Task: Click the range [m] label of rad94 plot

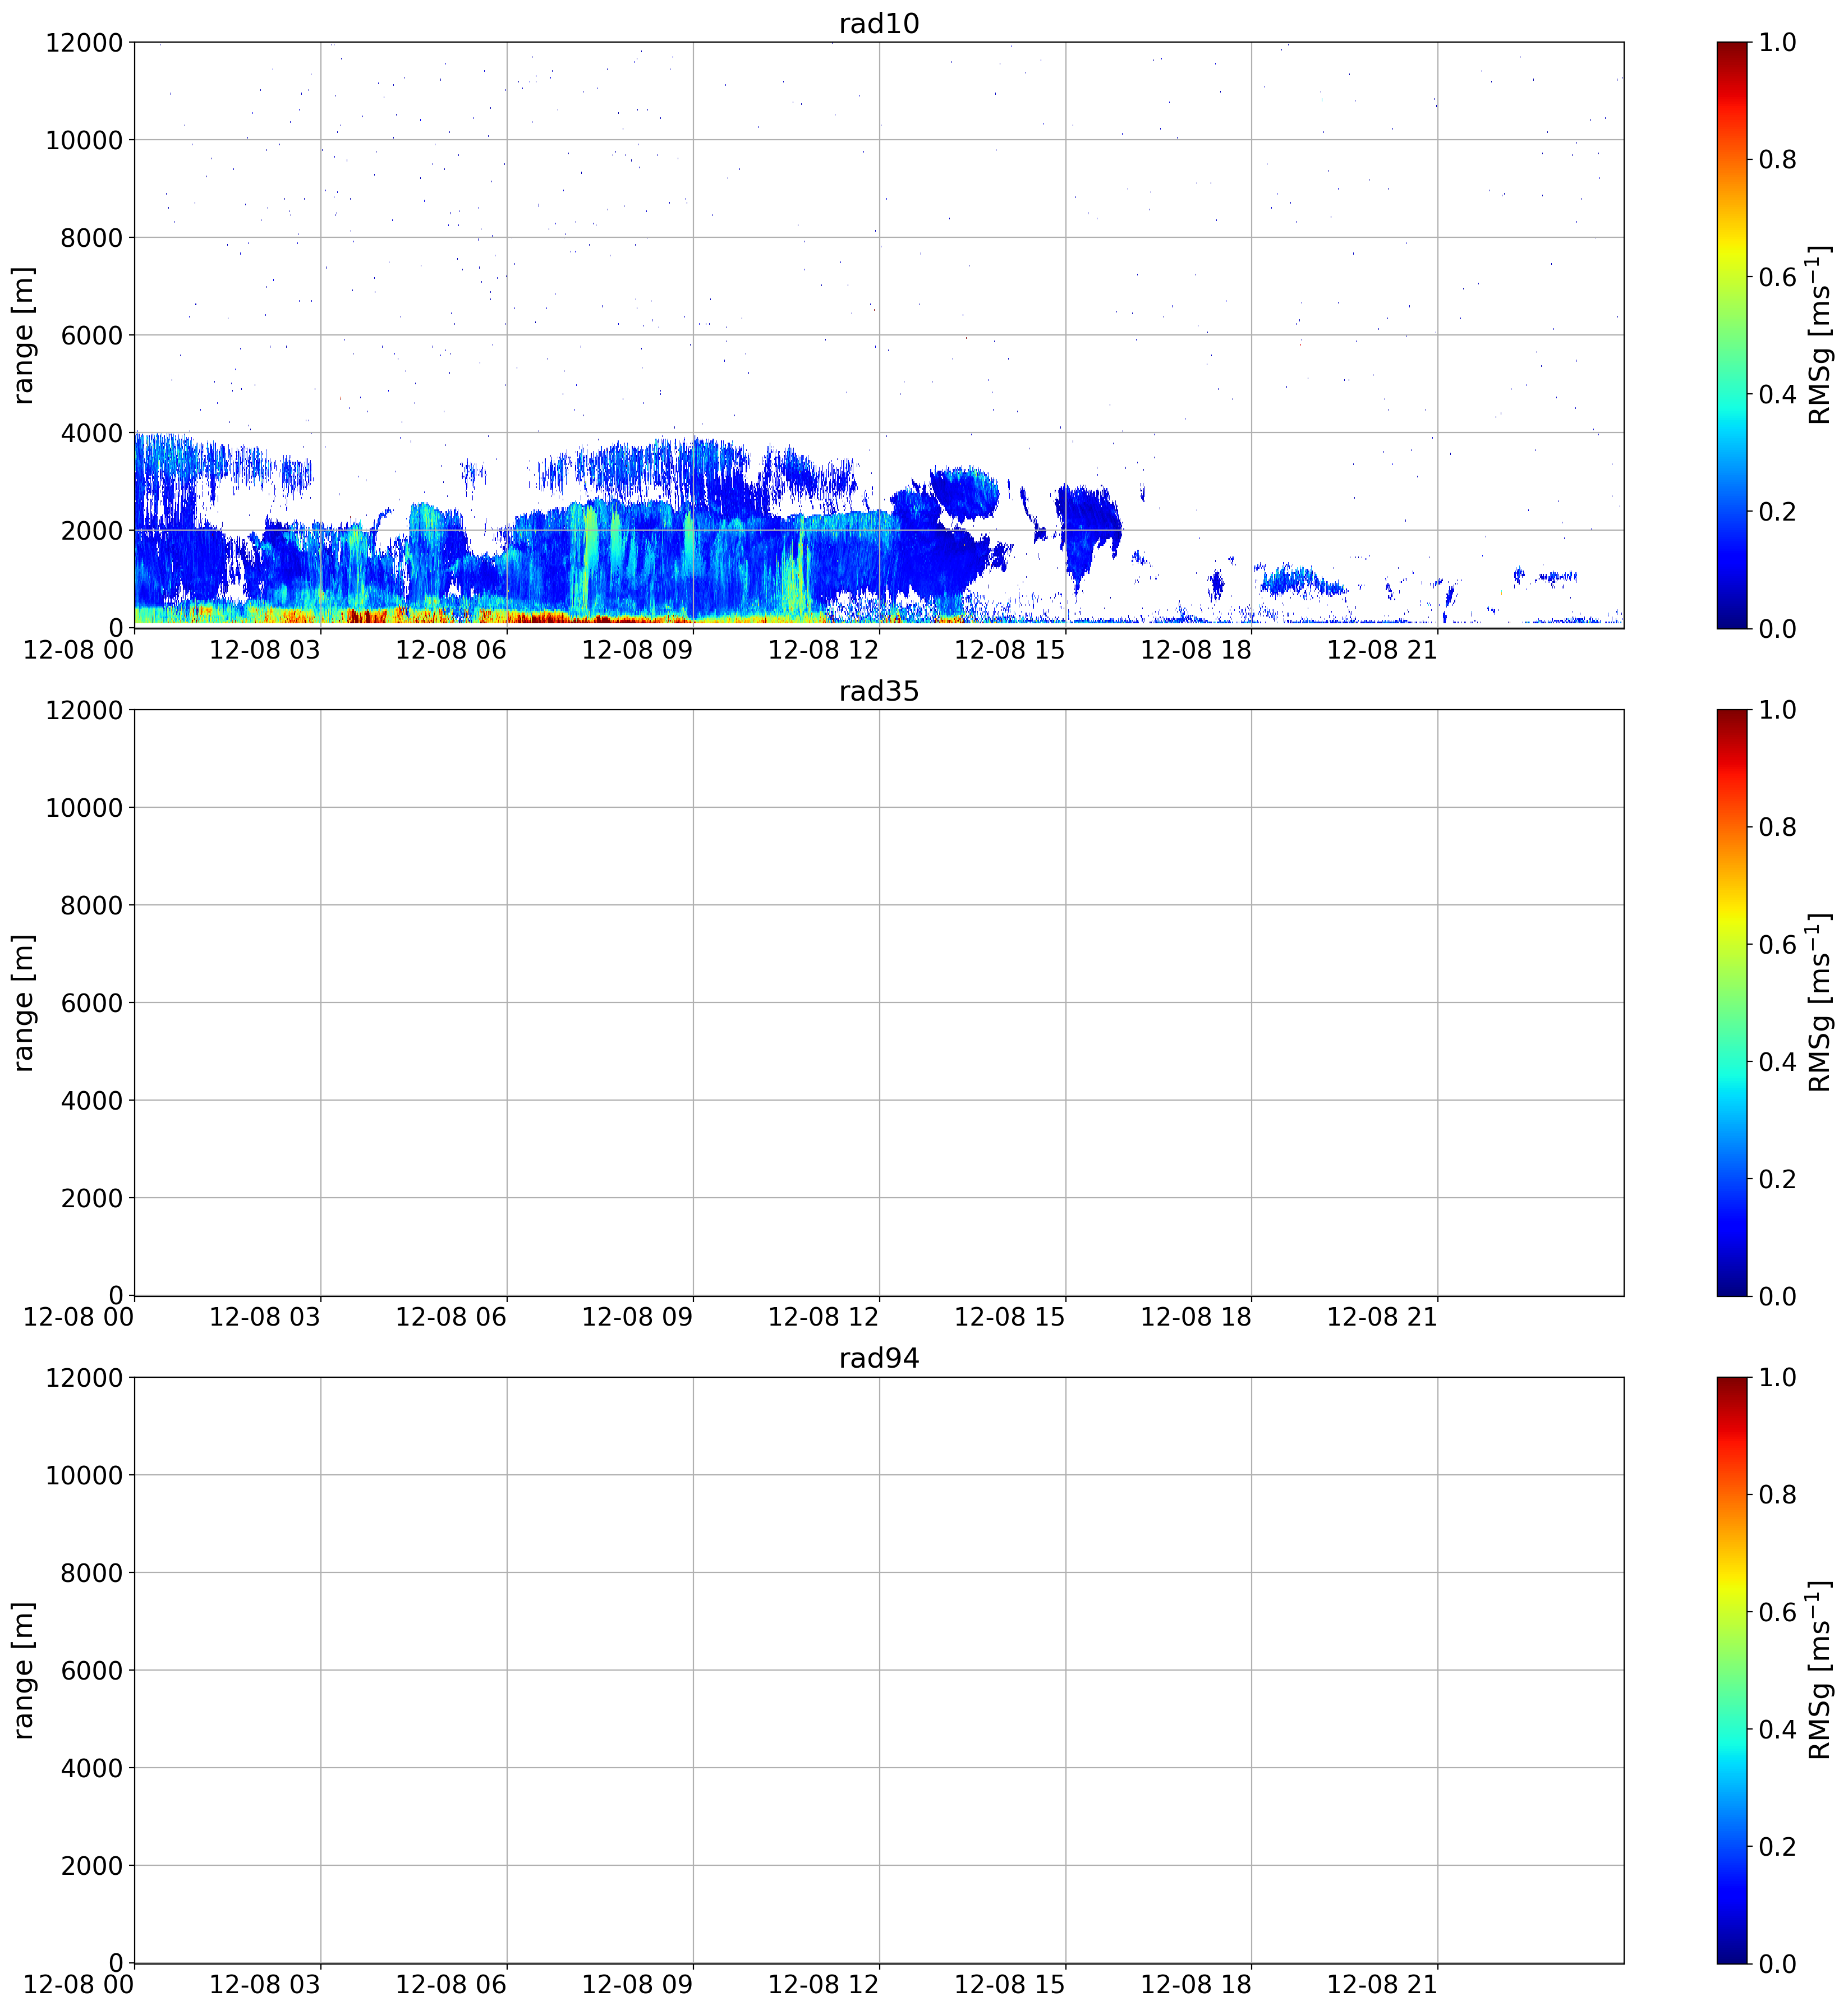Action: (x=23, y=1669)
